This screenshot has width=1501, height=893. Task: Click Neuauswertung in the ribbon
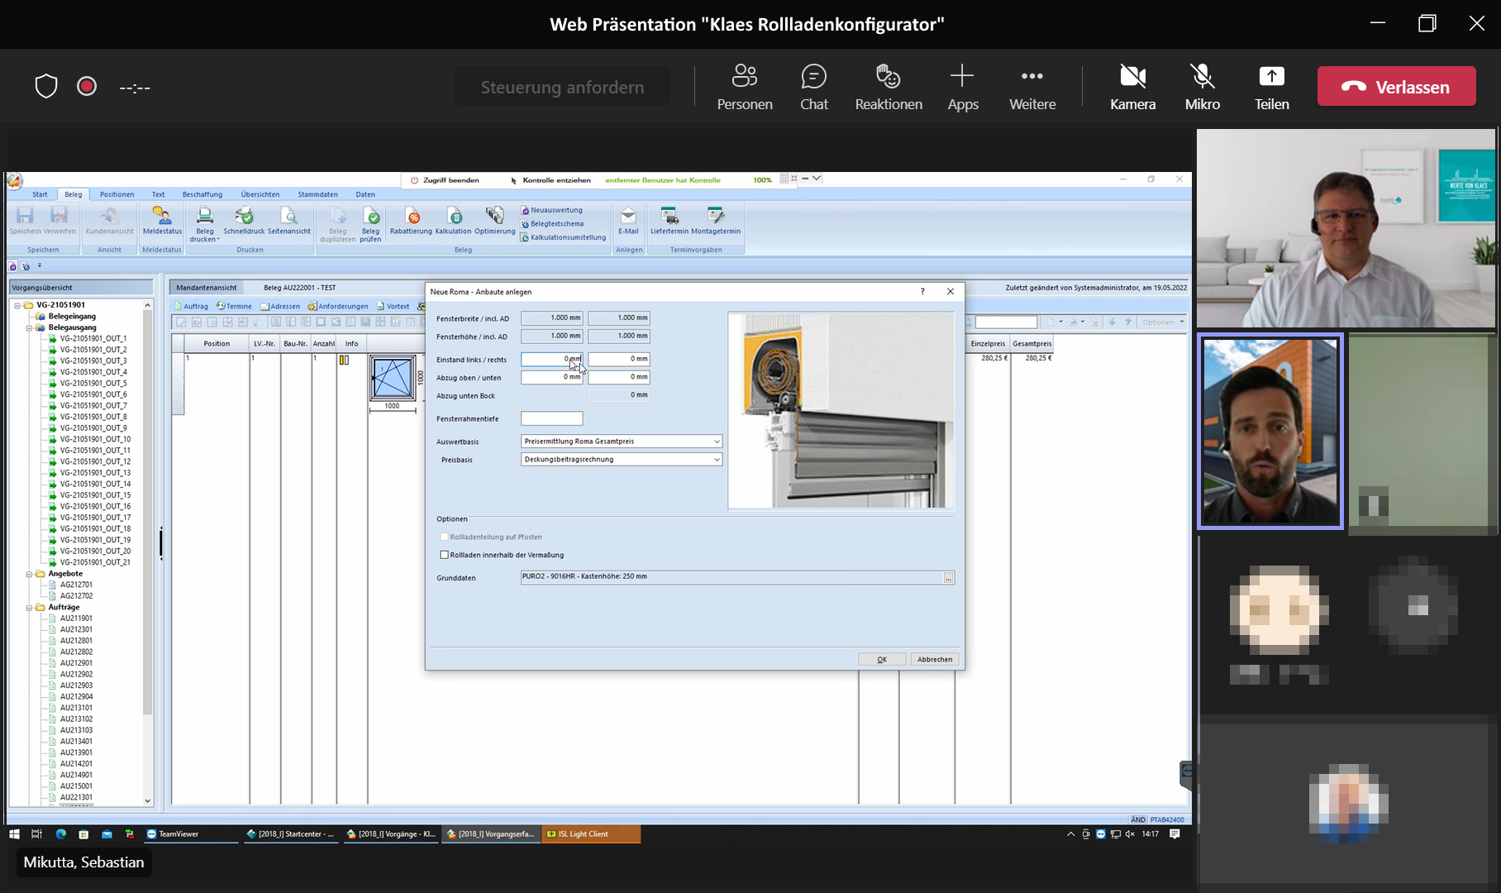point(551,210)
